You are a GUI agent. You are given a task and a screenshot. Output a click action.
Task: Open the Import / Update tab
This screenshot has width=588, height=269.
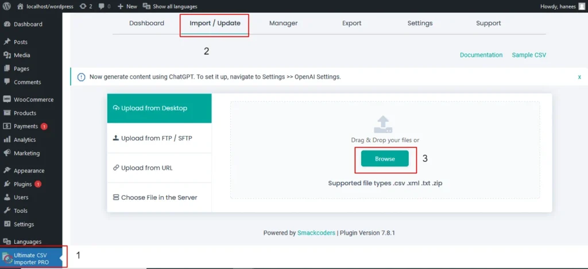215,23
